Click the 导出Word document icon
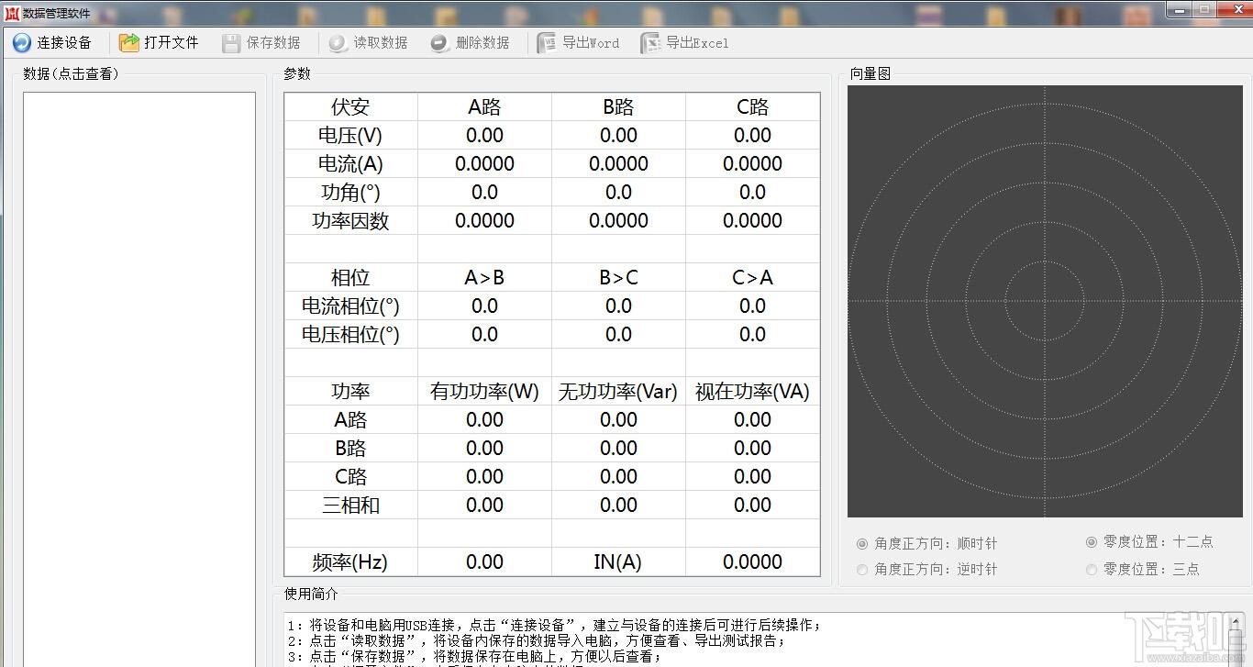Viewport: 1253px width, 667px height. coord(547,43)
